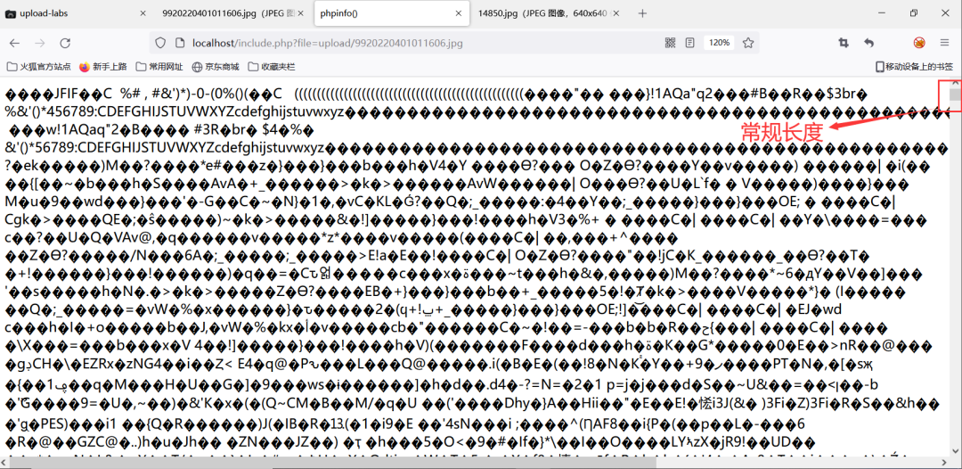
Task: Open a new tab with plus button
Action: point(642,13)
